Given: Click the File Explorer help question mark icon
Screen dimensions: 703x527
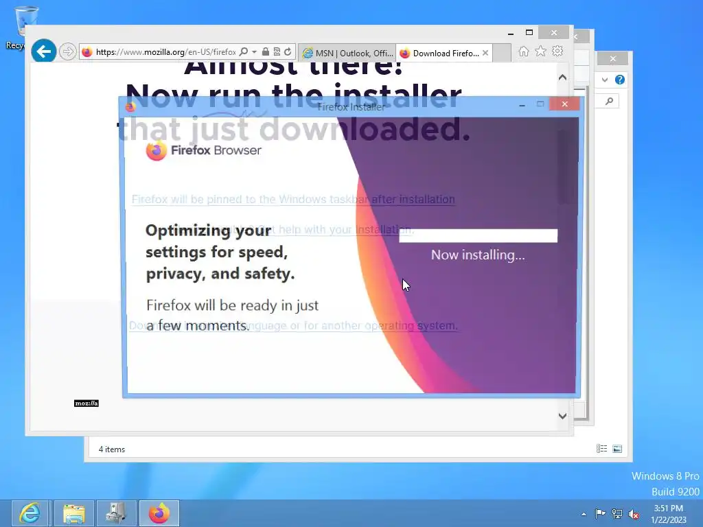Looking at the screenshot, I should [620, 80].
